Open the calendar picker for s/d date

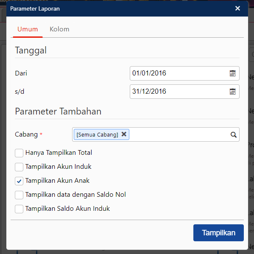click(232, 92)
